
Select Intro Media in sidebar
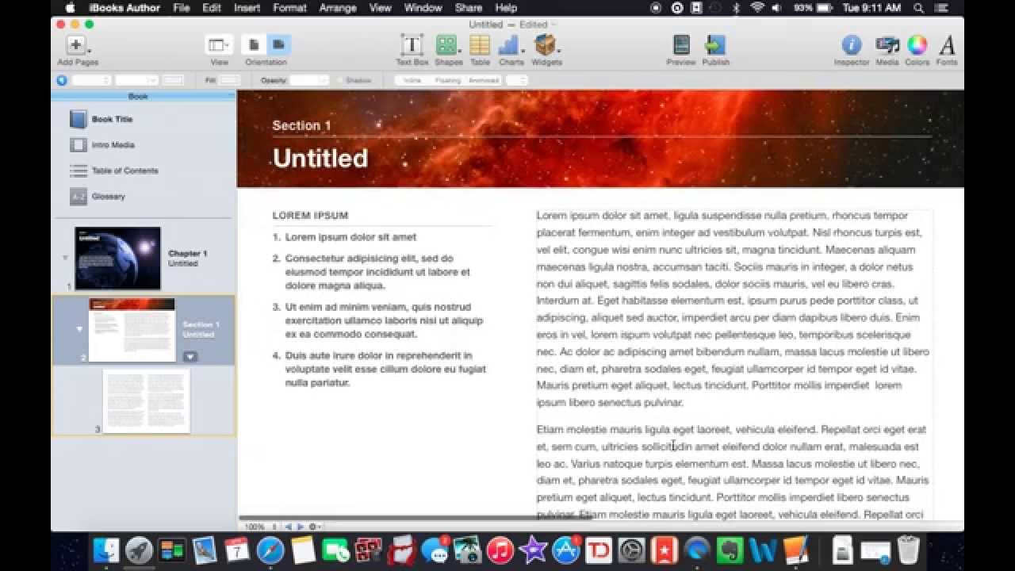point(113,145)
